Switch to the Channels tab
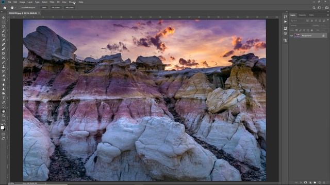The width and height of the screenshot is (330, 185). click(x=302, y=15)
